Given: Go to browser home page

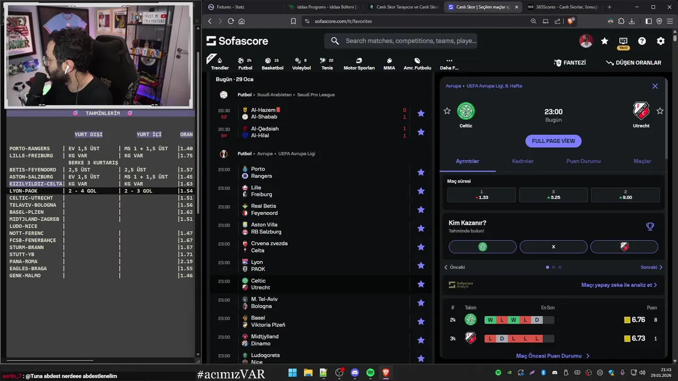Looking at the screenshot, I should pyautogui.click(x=242, y=21).
